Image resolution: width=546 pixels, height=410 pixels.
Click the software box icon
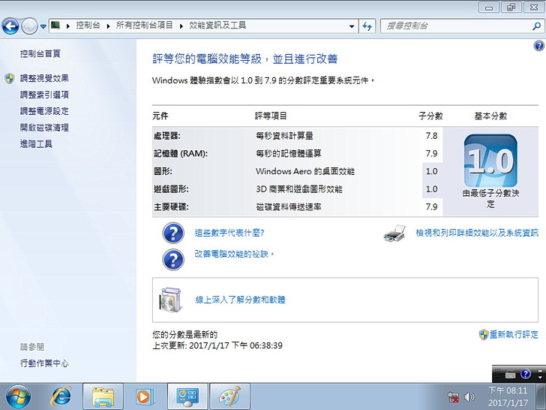pos(170,300)
